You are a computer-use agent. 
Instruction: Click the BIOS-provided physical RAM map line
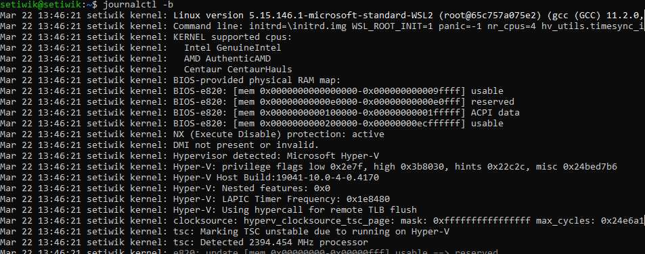click(x=171, y=80)
